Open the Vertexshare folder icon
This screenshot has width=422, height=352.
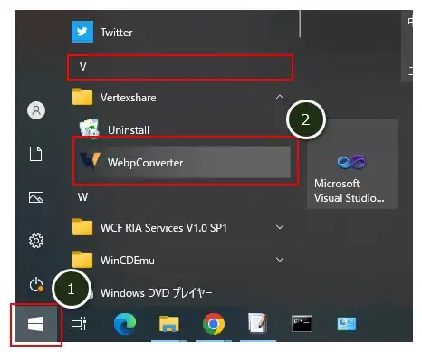[x=82, y=97]
